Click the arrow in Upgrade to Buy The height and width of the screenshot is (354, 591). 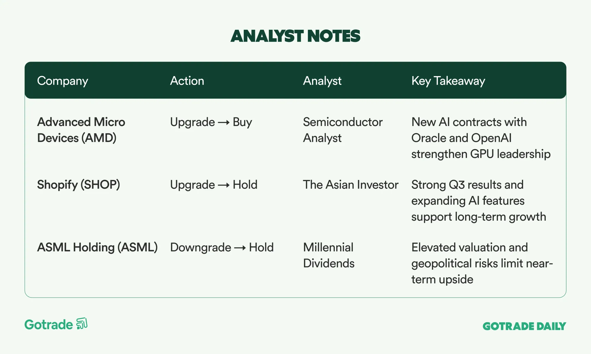tap(224, 122)
